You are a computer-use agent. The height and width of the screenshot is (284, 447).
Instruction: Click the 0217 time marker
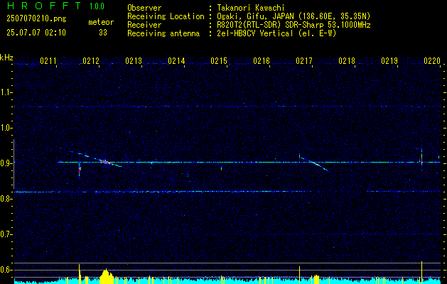tap(304, 60)
